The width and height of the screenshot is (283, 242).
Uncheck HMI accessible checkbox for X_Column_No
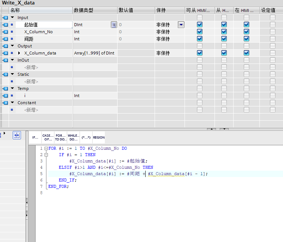[x=200, y=32]
